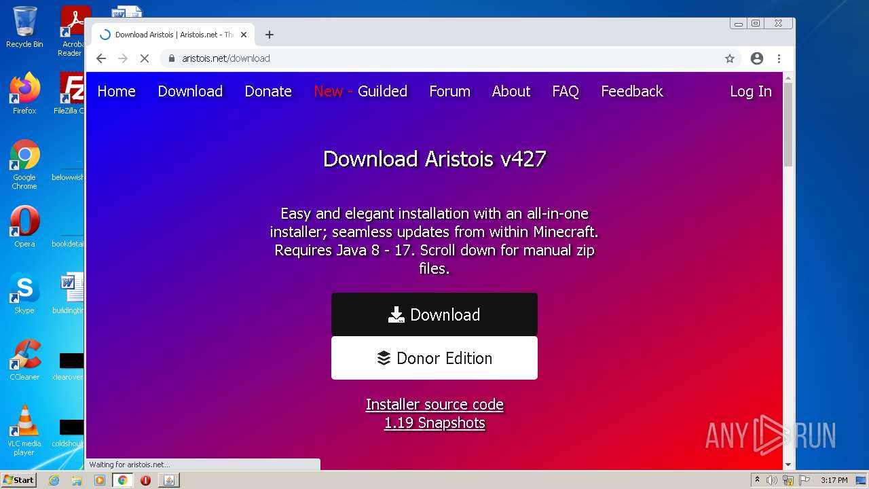Click the white Donor Edition button
Image resolution: width=869 pixels, height=489 pixels.
coord(434,358)
